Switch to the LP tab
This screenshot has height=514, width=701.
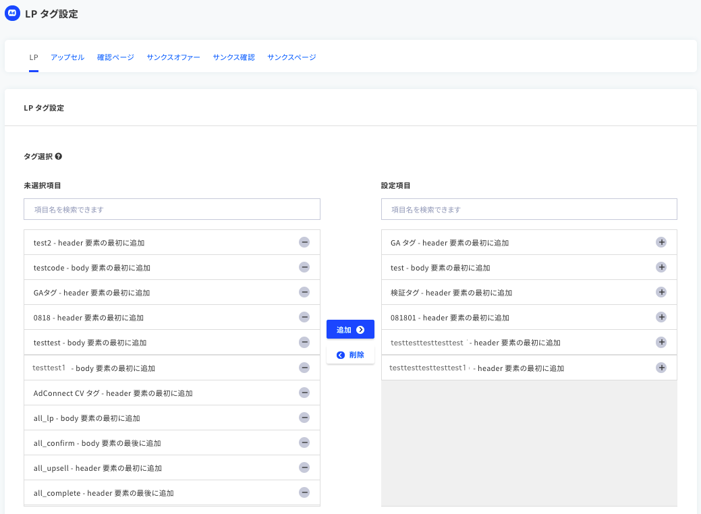tap(34, 57)
